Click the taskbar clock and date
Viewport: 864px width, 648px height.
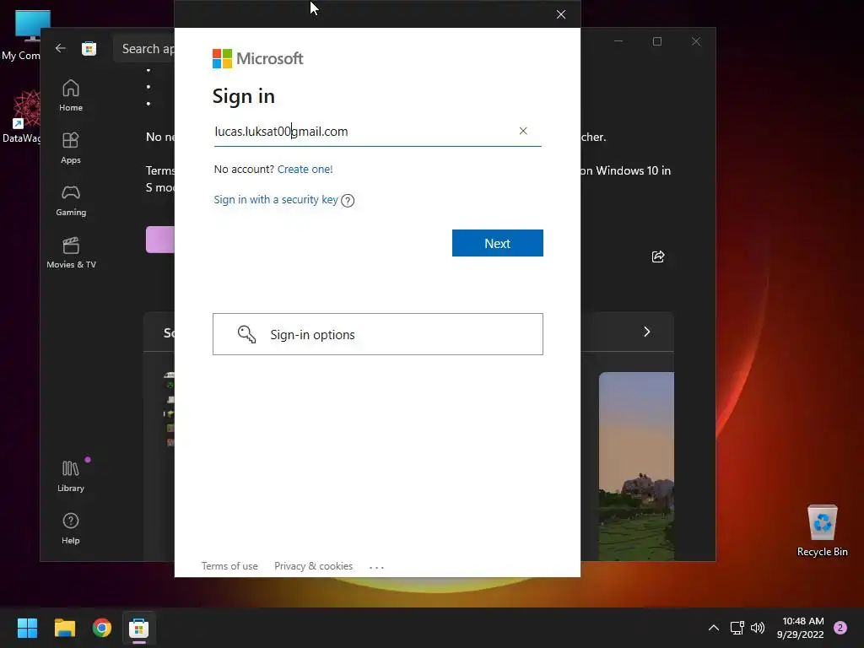tap(801, 628)
